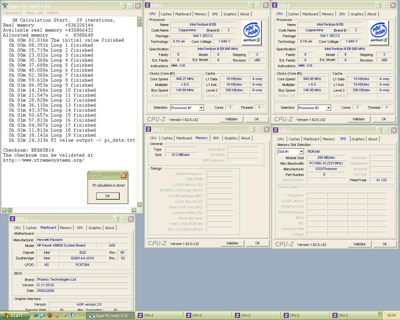Image resolution: width=400 pixels, height=320 pixels.
Task: Launch VLC media player from quick launch
Action: point(57,315)
